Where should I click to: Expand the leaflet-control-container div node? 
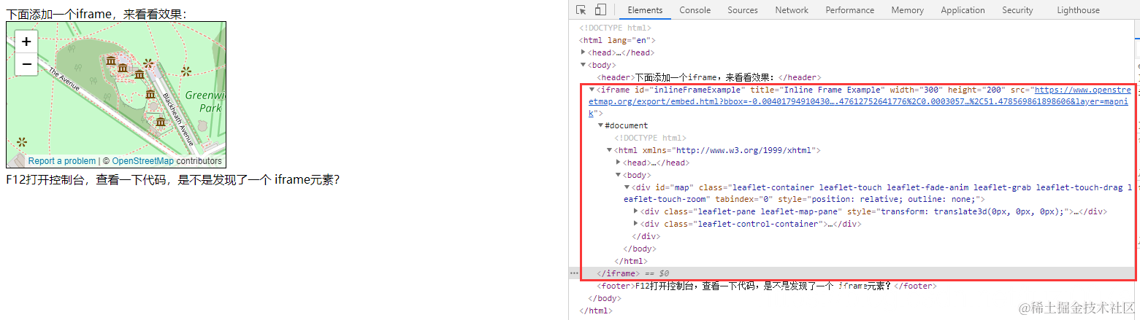pos(636,224)
